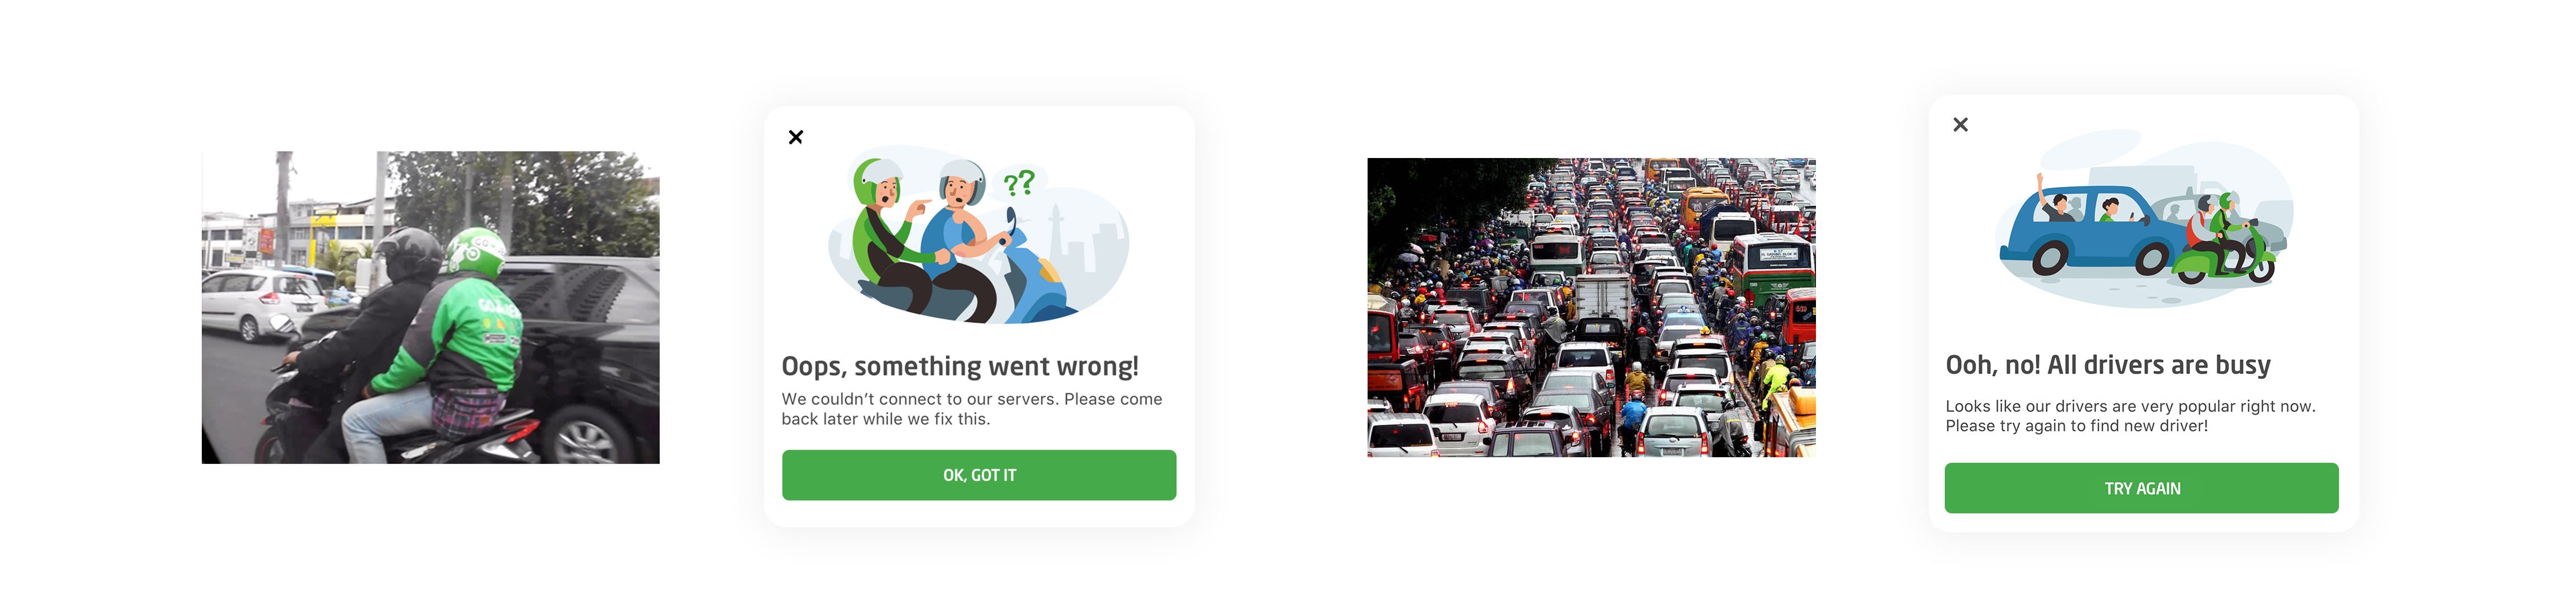2576x613 pixels.
Task: Click the "Oops, something went wrong!" heading
Action: pyautogui.click(x=959, y=367)
